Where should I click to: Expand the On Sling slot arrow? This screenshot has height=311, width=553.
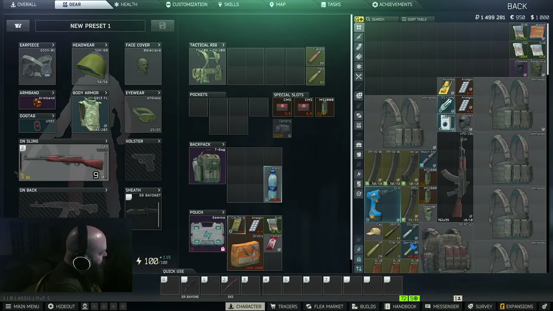[106, 141]
